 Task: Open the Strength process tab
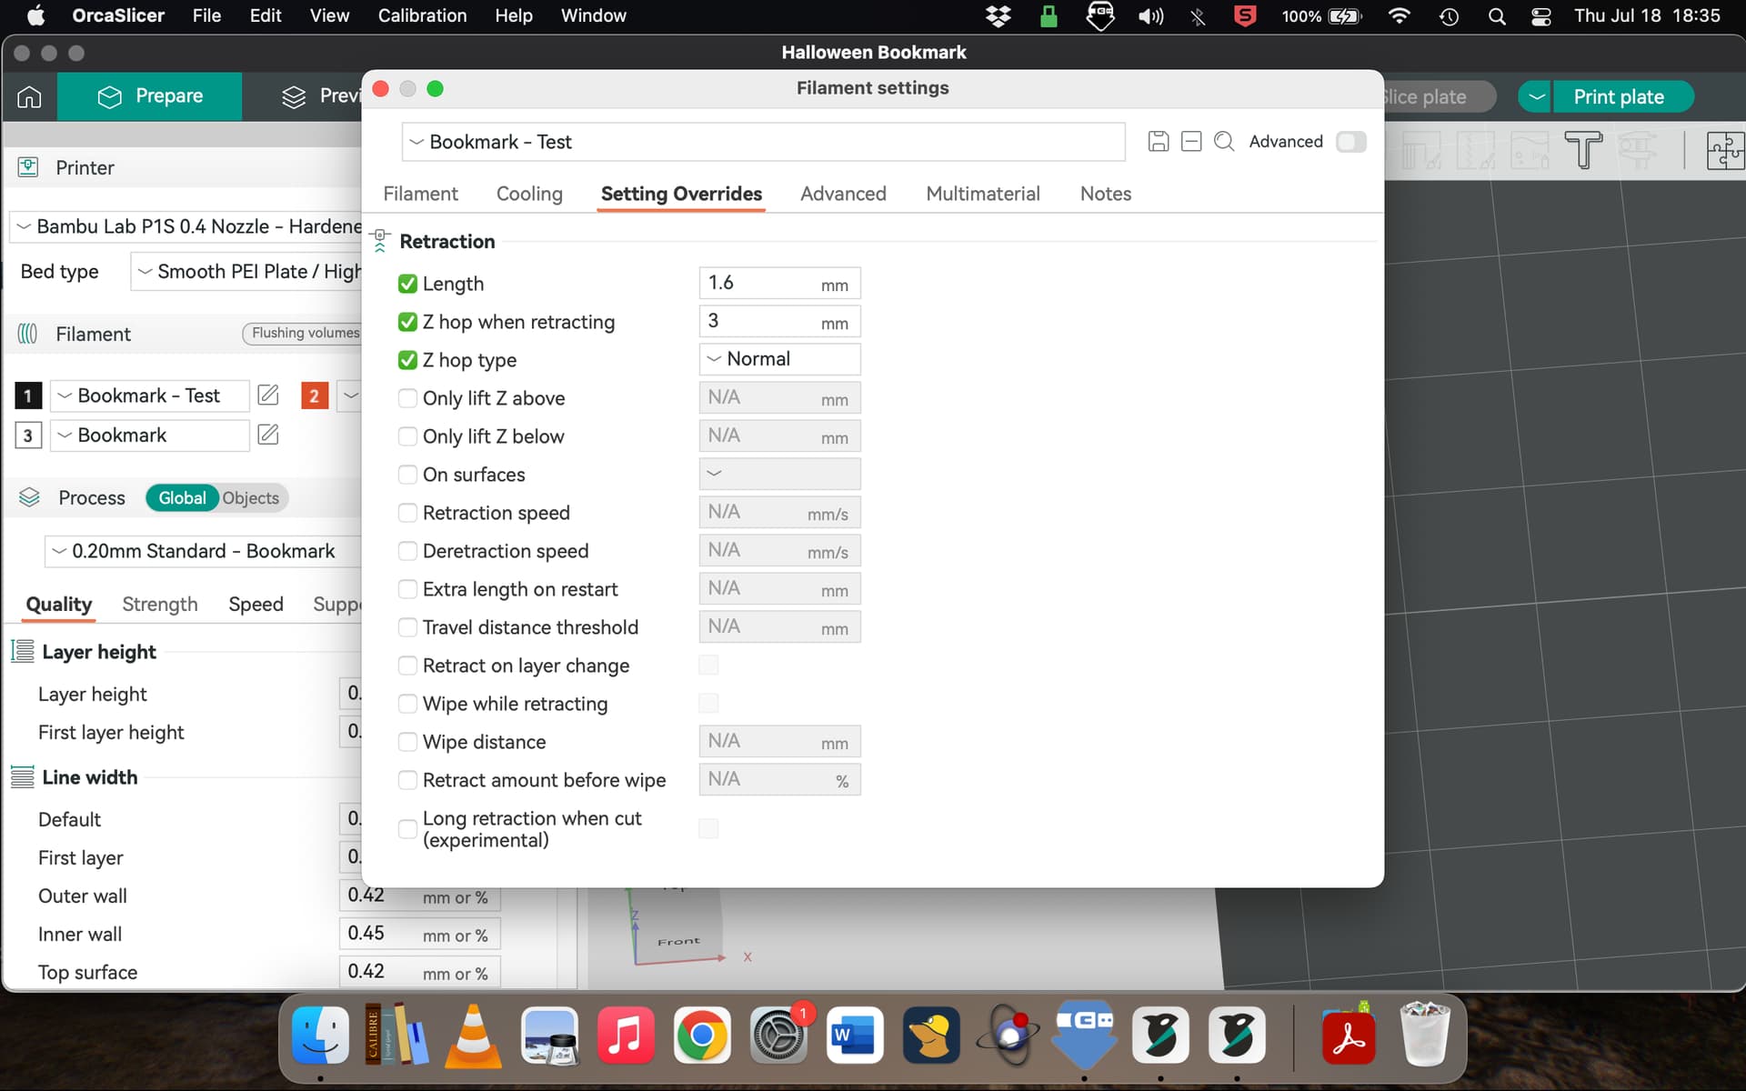click(x=159, y=604)
